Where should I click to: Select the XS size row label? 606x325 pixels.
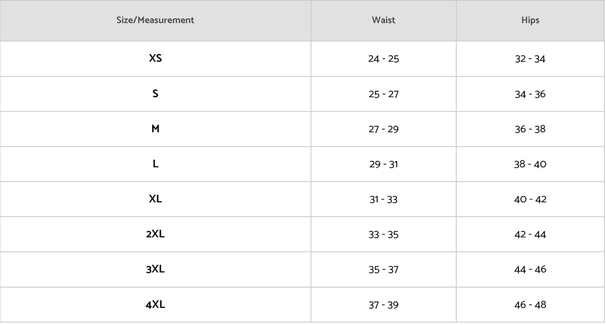coord(155,59)
